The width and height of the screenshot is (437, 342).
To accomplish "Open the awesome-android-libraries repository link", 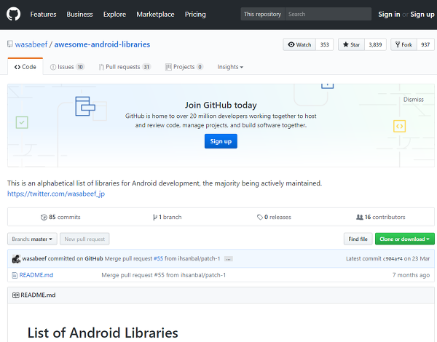I will coord(102,44).
